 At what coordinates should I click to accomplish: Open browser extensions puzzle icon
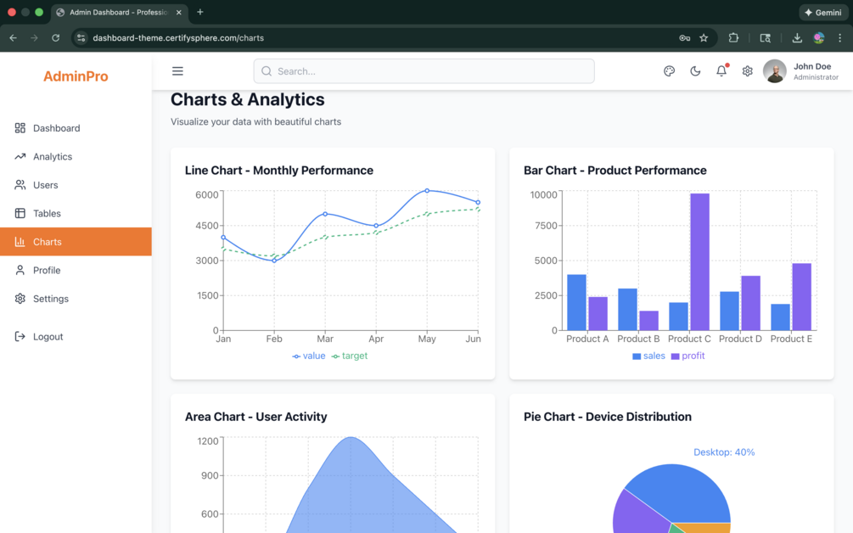[733, 37]
